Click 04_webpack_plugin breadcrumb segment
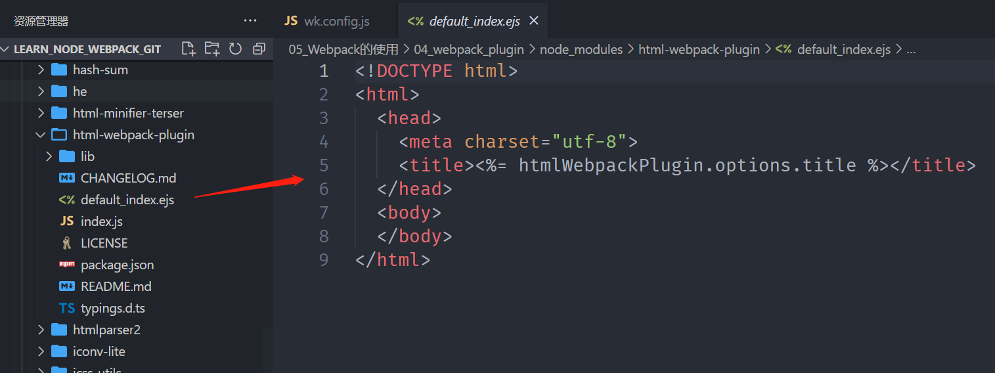The image size is (995, 373). click(468, 49)
